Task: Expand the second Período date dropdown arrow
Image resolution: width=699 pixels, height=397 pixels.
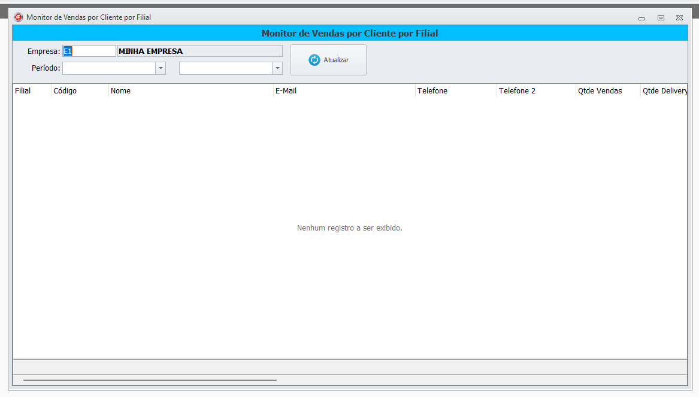Action: [x=277, y=68]
